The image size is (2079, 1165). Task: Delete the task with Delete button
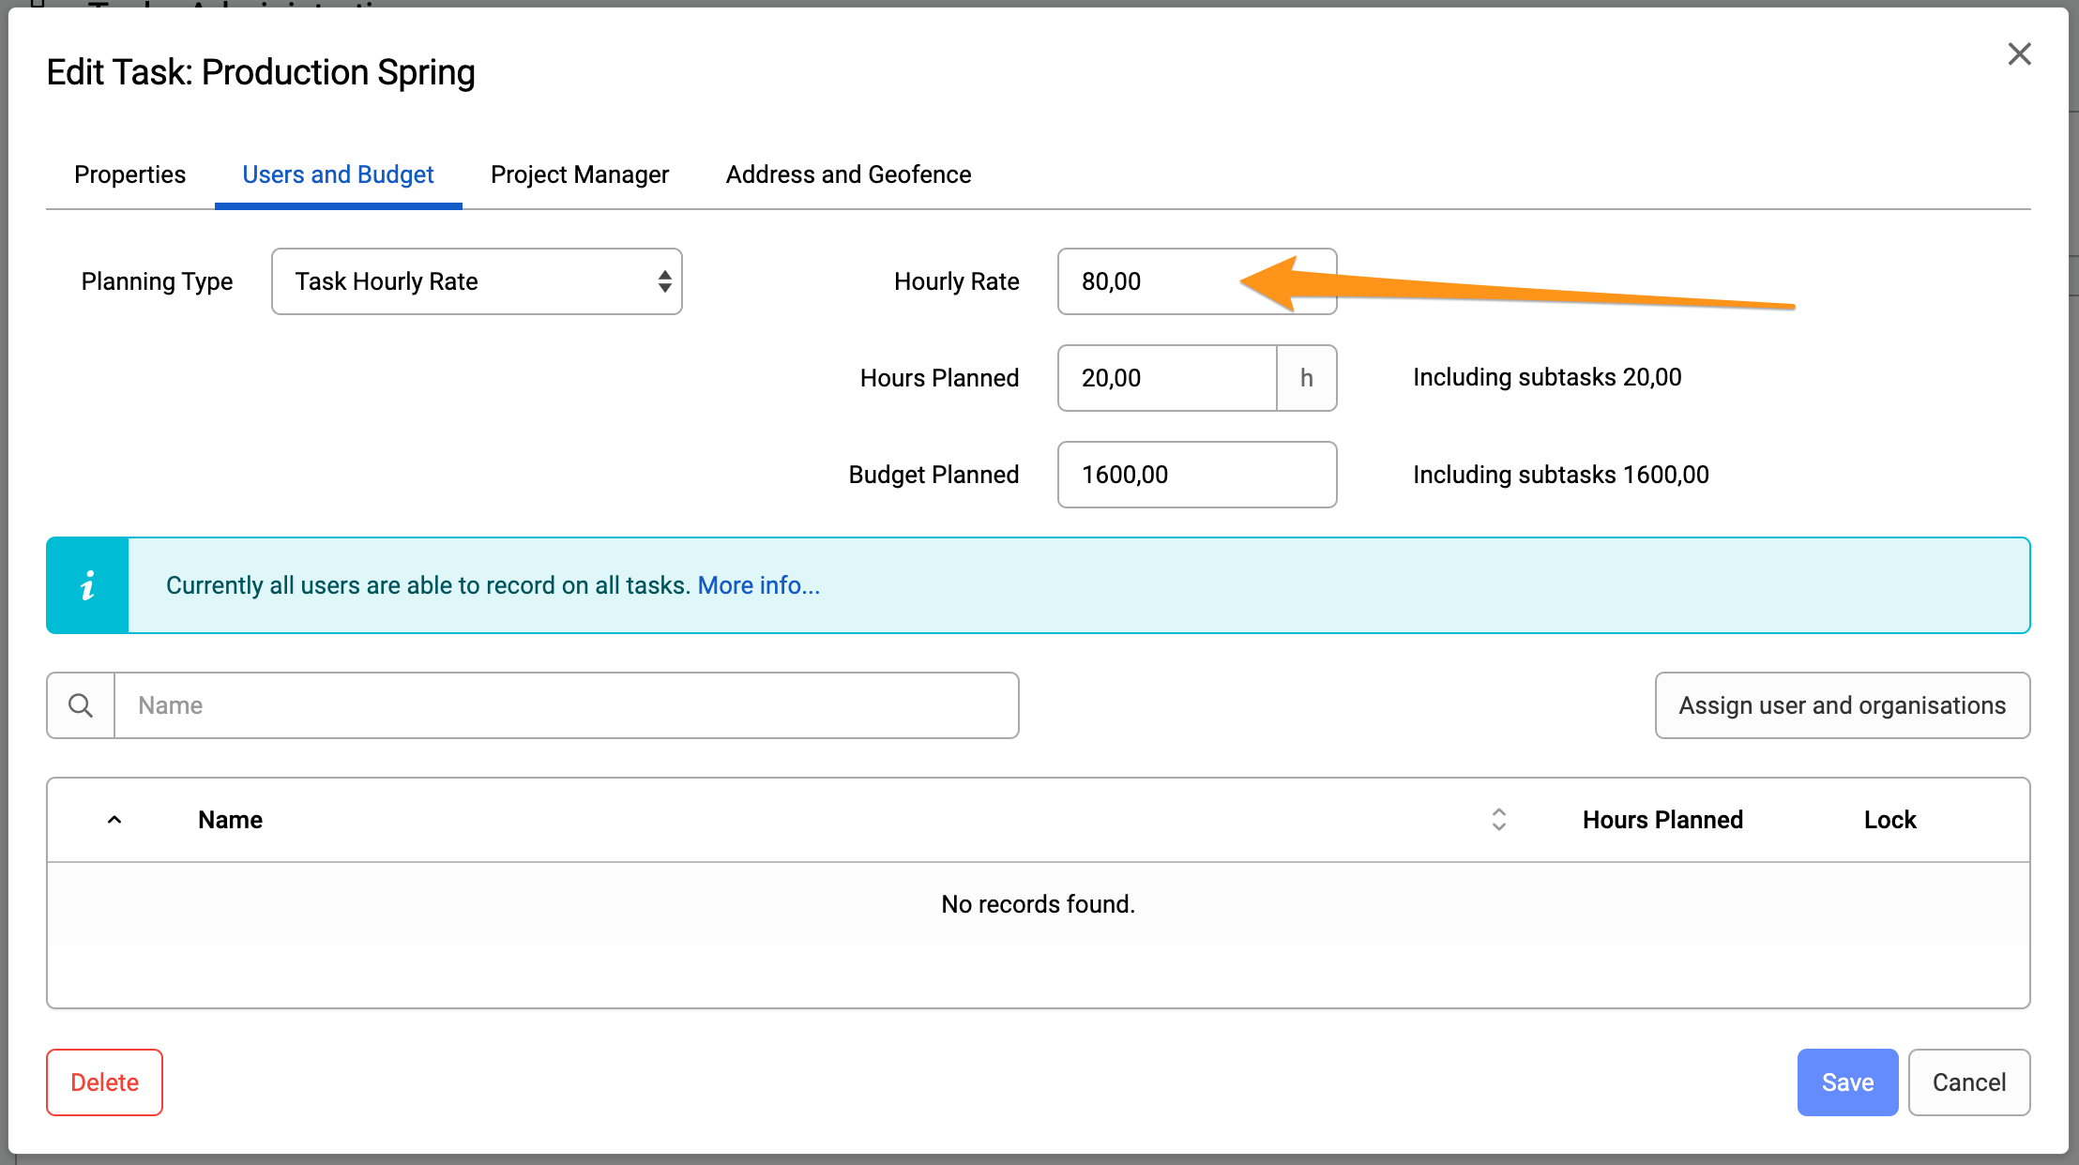(x=105, y=1082)
